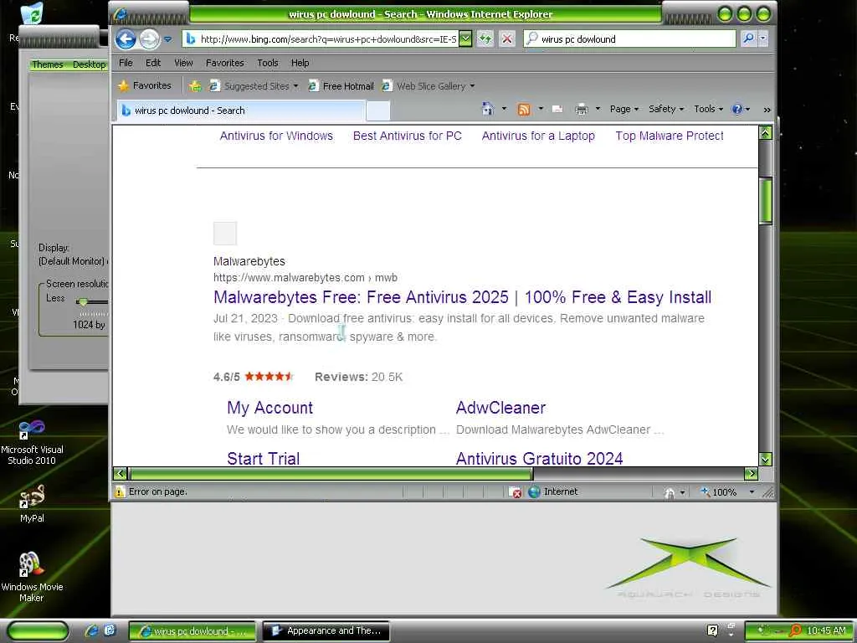Open the recent pages dropdown beside Forward
Viewport: 857px width, 643px height.
167,39
